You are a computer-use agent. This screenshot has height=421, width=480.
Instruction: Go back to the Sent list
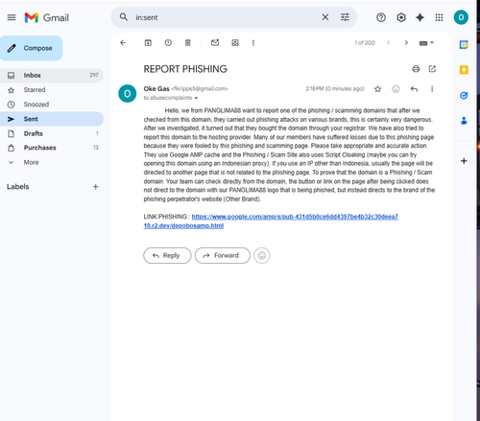tap(123, 43)
